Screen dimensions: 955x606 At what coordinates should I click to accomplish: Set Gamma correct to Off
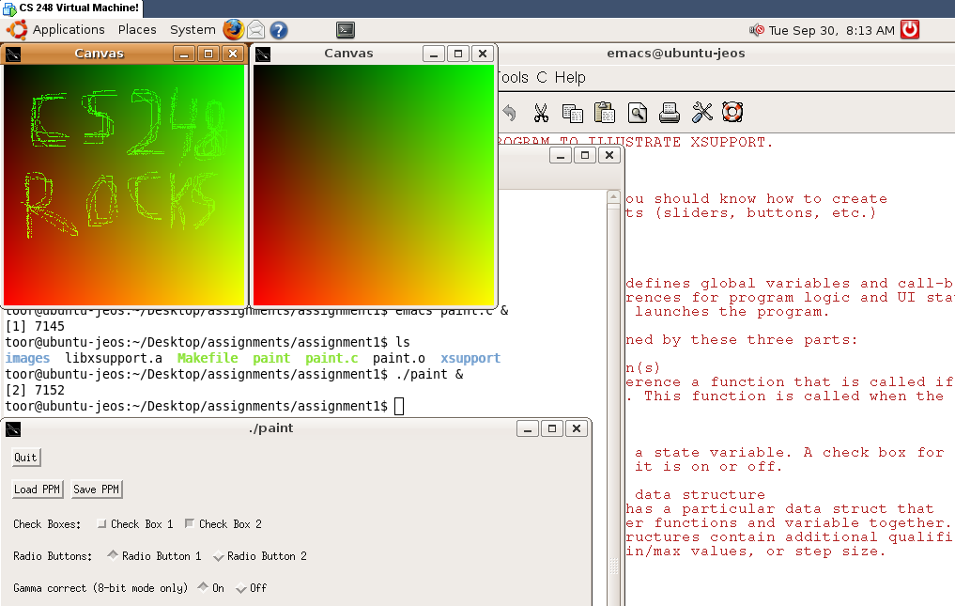[x=241, y=588]
